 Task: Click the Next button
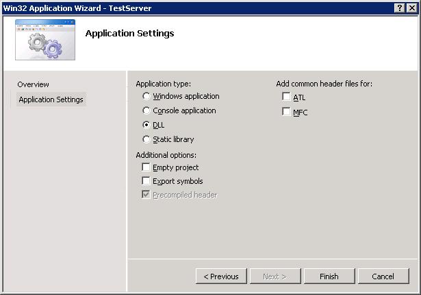[x=275, y=276]
